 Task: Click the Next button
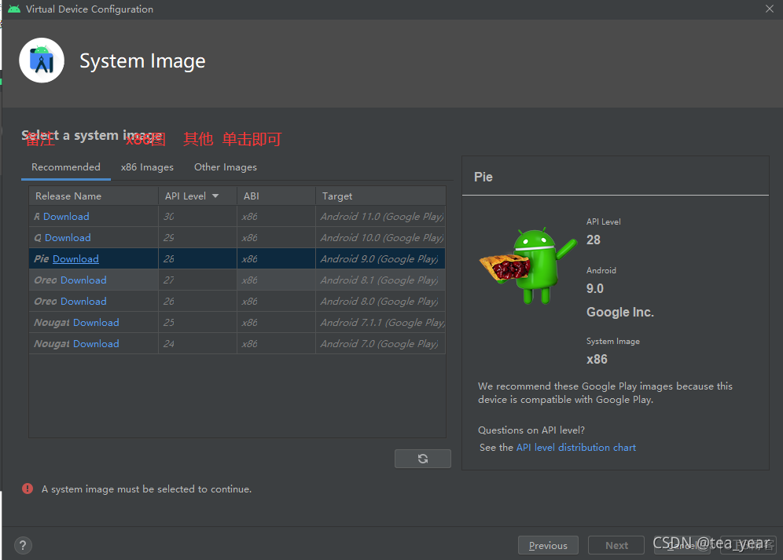click(x=616, y=544)
